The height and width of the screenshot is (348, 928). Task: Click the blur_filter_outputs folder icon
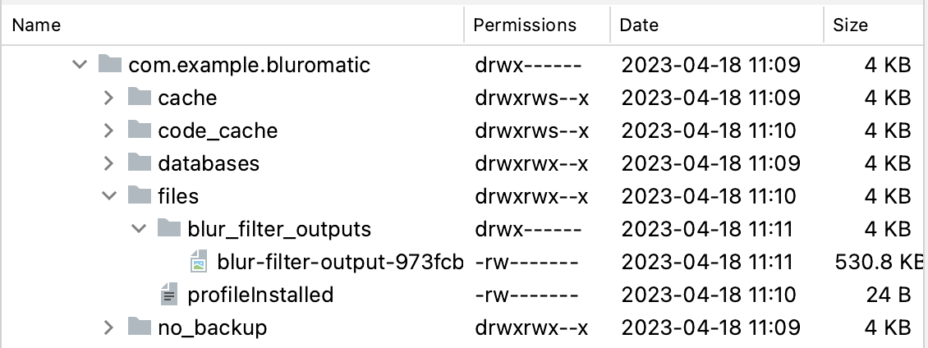tap(169, 229)
